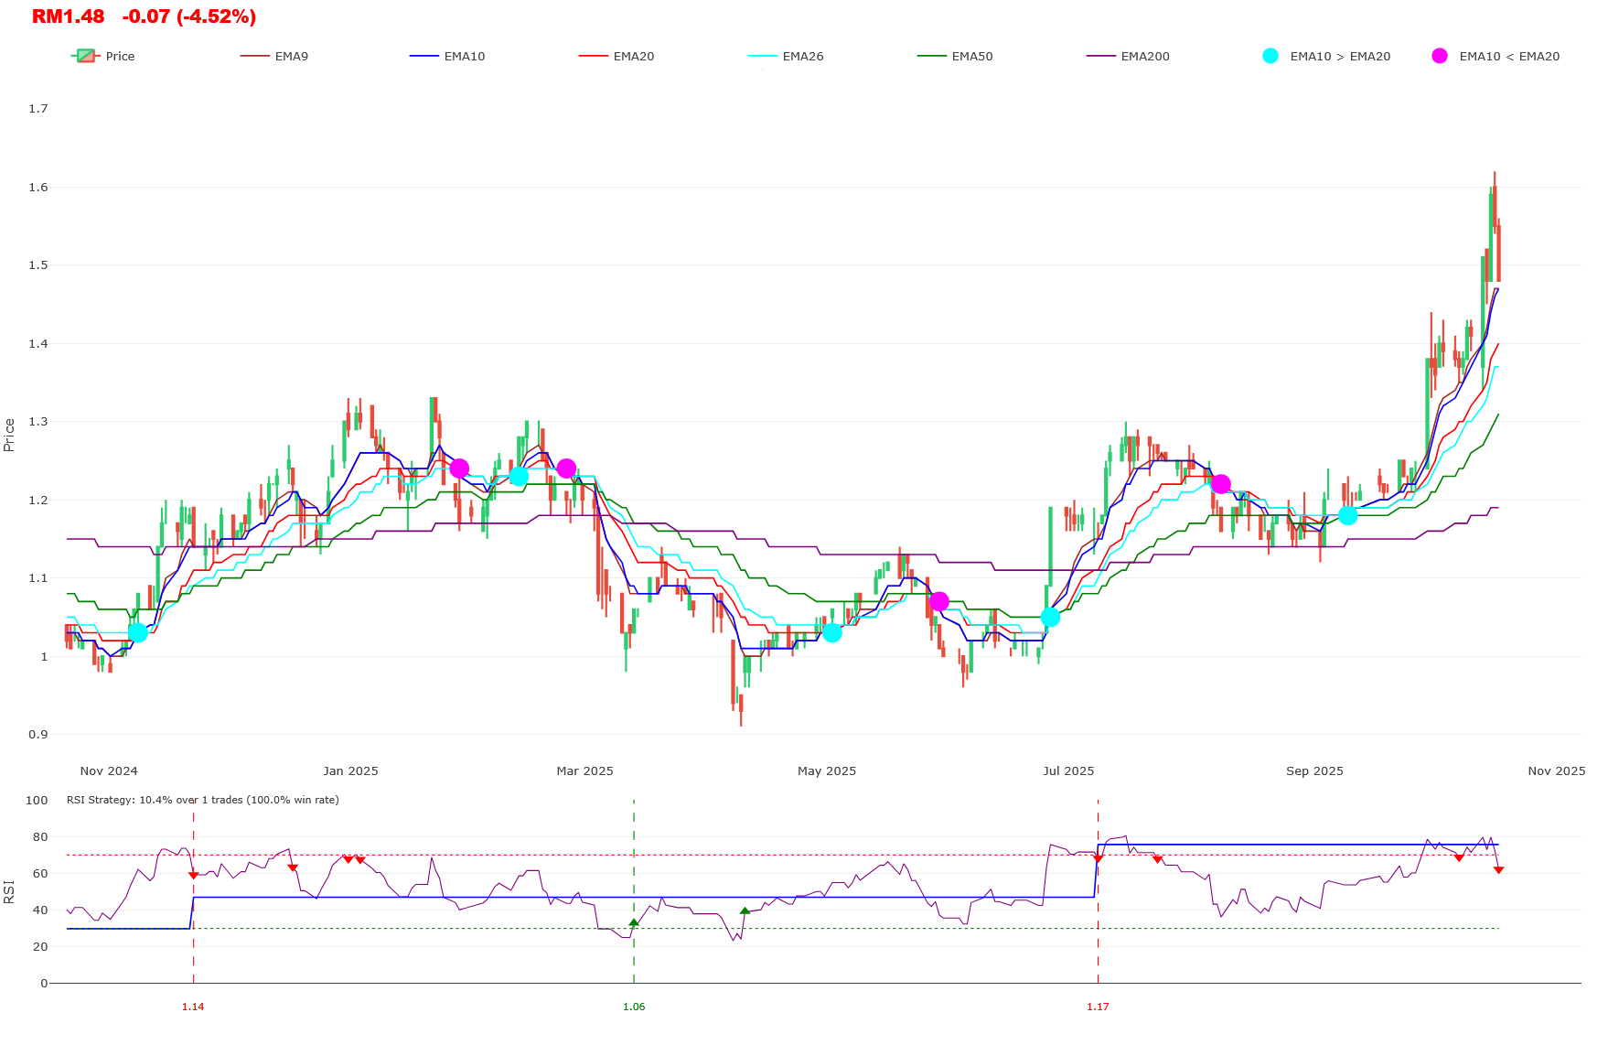The height and width of the screenshot is (1045, 1608).
Task: Click the cyan crossover dot near Nov 2024
Action: tap(139, 633)
